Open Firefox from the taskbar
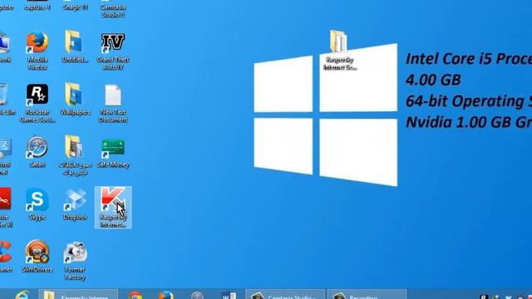The height and width of the screenshot is (299, 532). tap(166, 295)
